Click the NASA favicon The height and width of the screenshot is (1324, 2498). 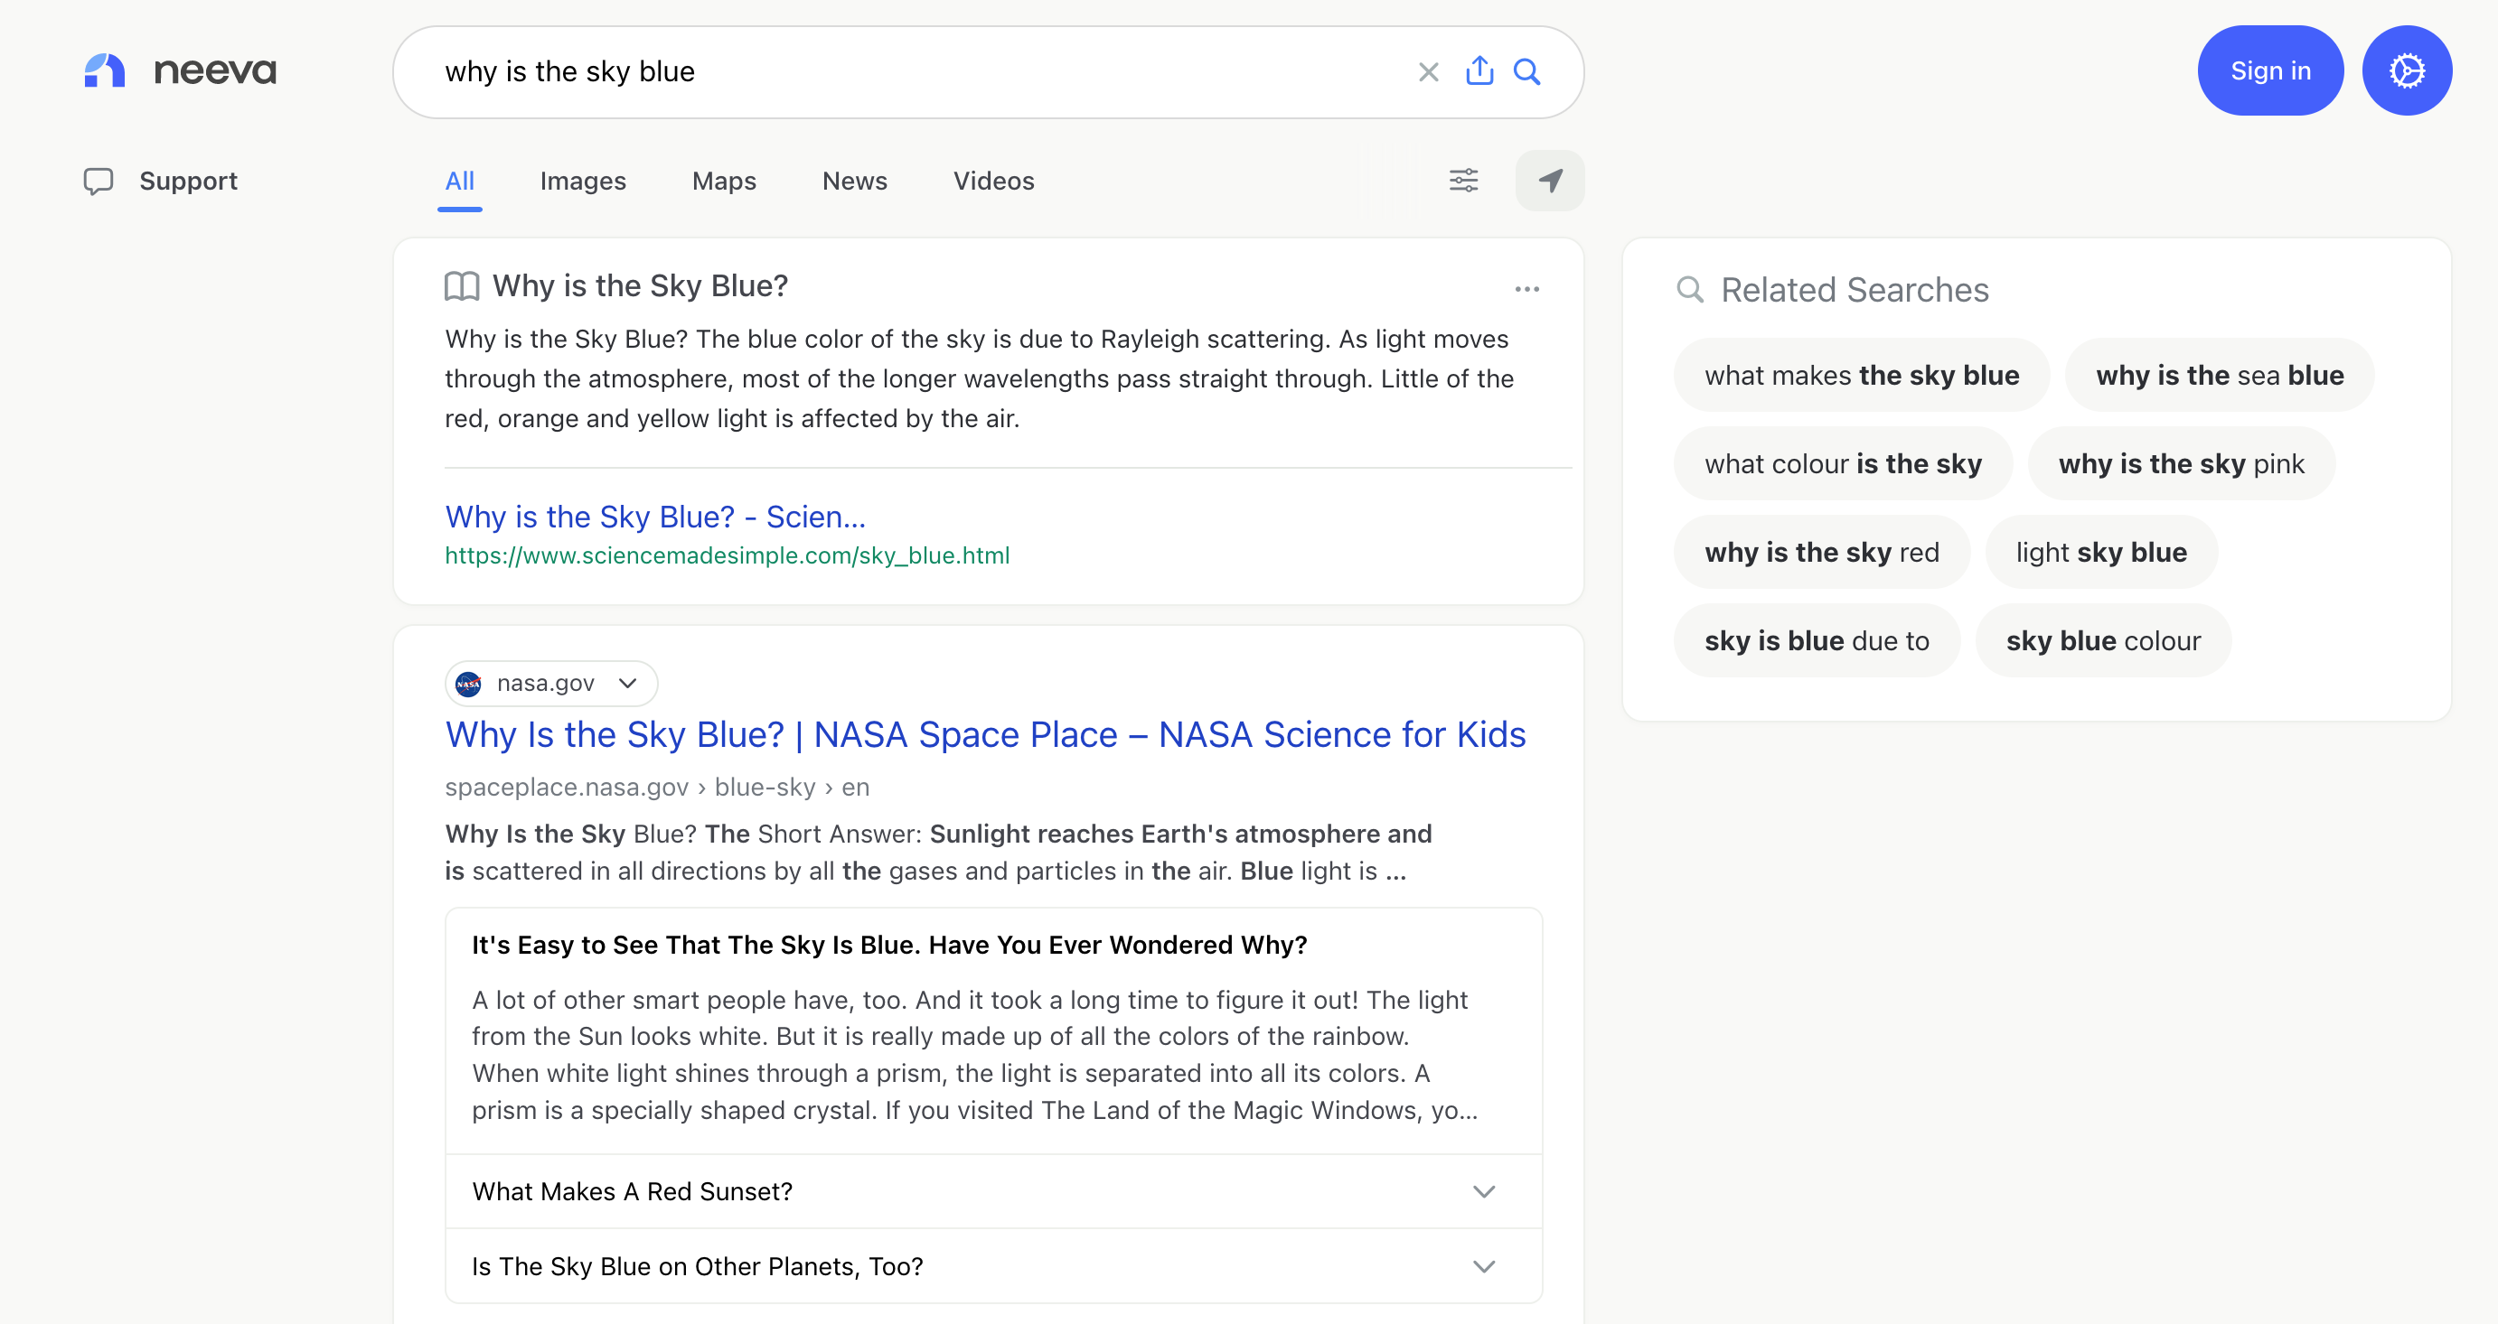point(468,684)
